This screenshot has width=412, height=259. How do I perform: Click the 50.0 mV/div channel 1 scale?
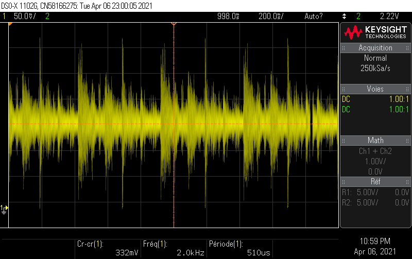pyautogui.click(x=24, y=16)
